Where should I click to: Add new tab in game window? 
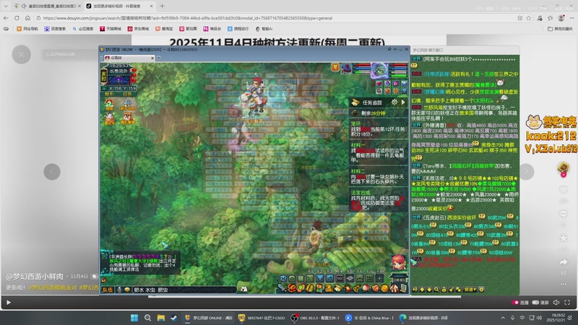159,58
